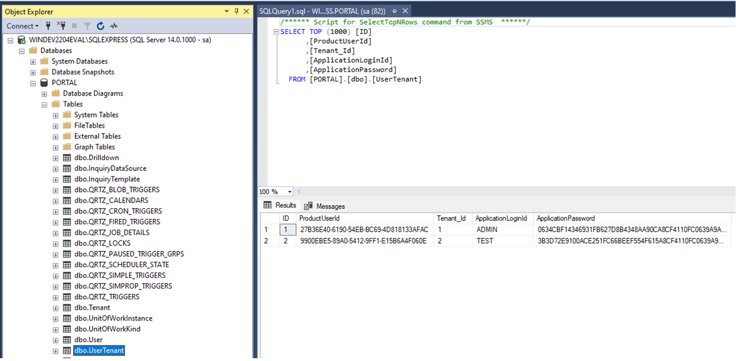Open the Activity Monitor pulse icon
This screenshot has width=736, height=361.
114,26
